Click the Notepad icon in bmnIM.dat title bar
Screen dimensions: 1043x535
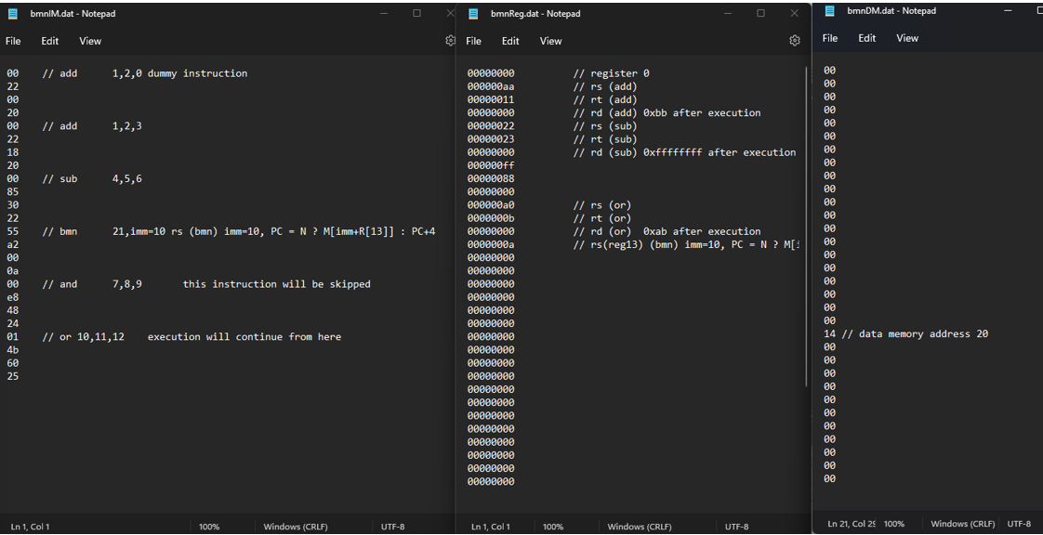[x=11, y=13]
